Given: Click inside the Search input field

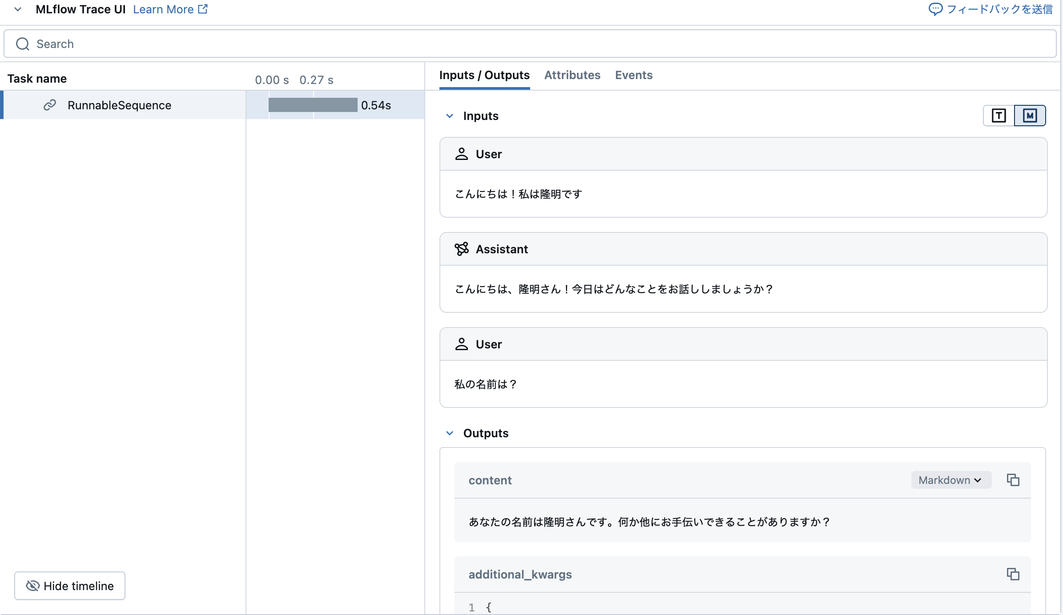Looking at the screenshot, I should tap(178, 44).
